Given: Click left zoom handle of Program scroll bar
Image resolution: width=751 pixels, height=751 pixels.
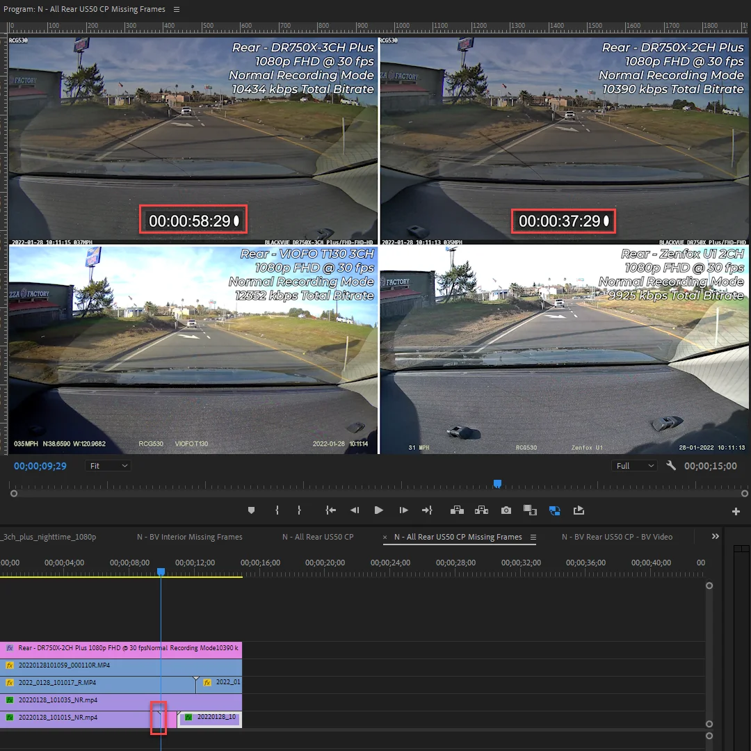Looking at the screenshot, I should 14,493.
